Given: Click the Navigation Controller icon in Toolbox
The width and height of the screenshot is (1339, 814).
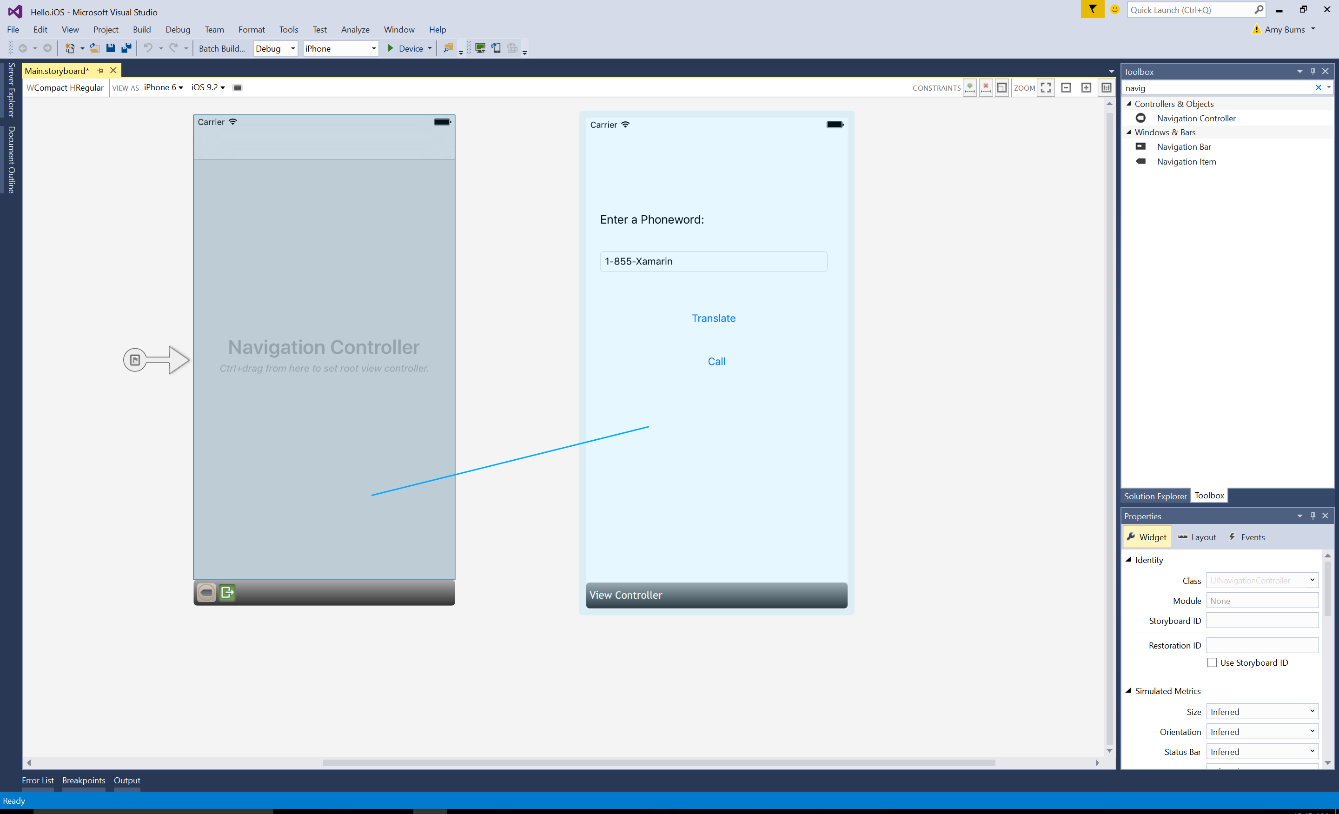Looking at the screenshot, I should pyautogui.click(x=1139, y=118).
